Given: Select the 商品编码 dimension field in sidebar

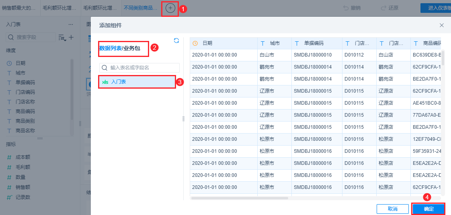Looking at the screenshot, I should [x=25, y=112].
